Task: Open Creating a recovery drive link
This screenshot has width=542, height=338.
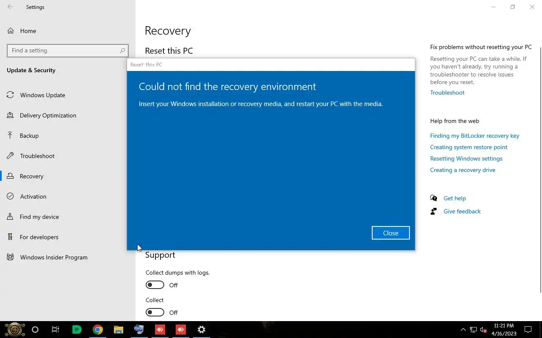Action: tap(463, 170)
